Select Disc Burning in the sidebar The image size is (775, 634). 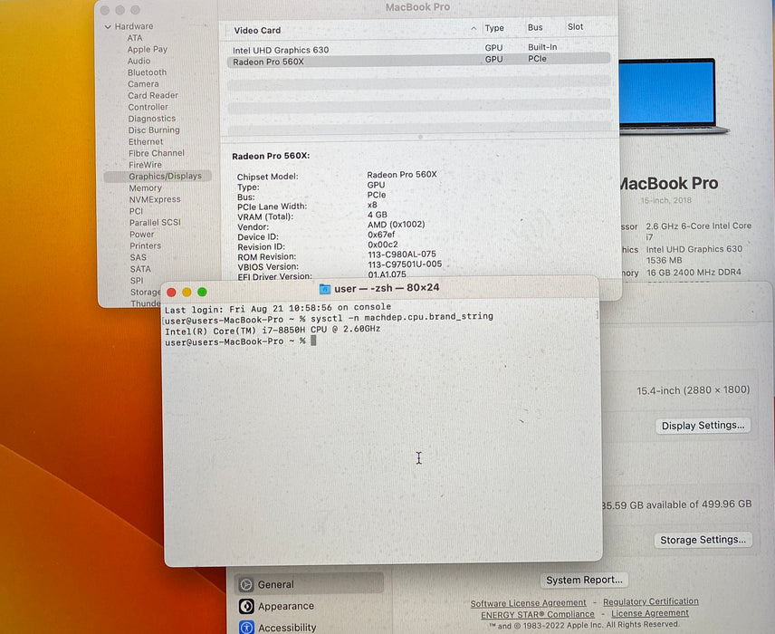pos(154,130)
